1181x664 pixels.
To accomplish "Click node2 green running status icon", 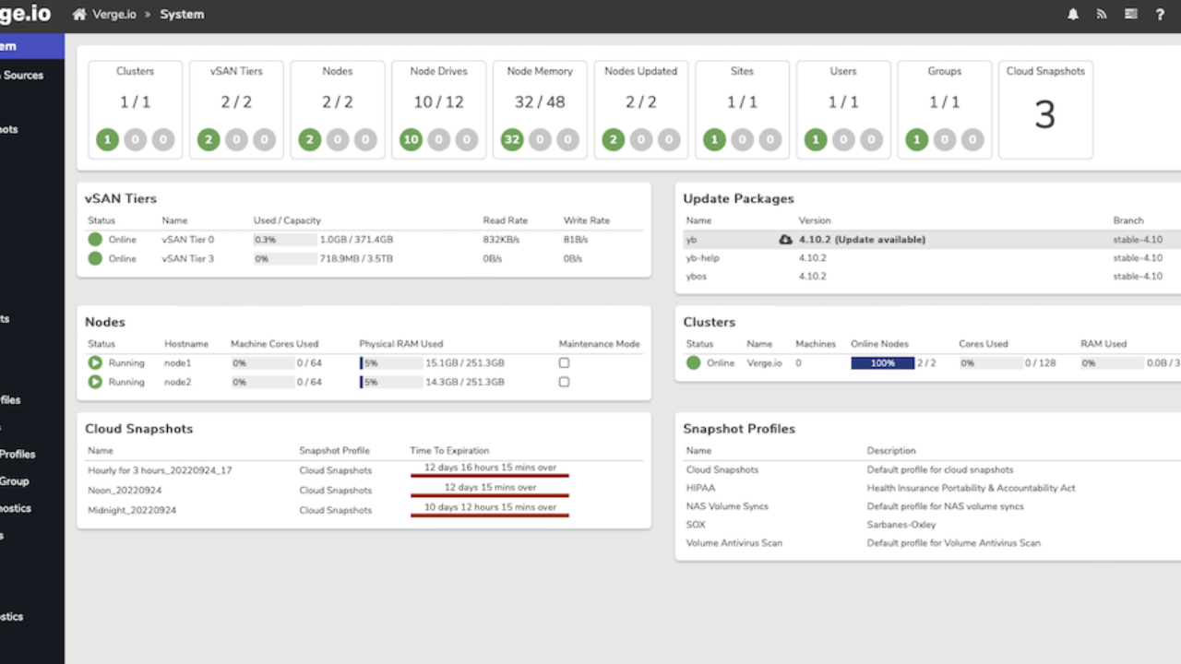I will [x=95, y=382].
